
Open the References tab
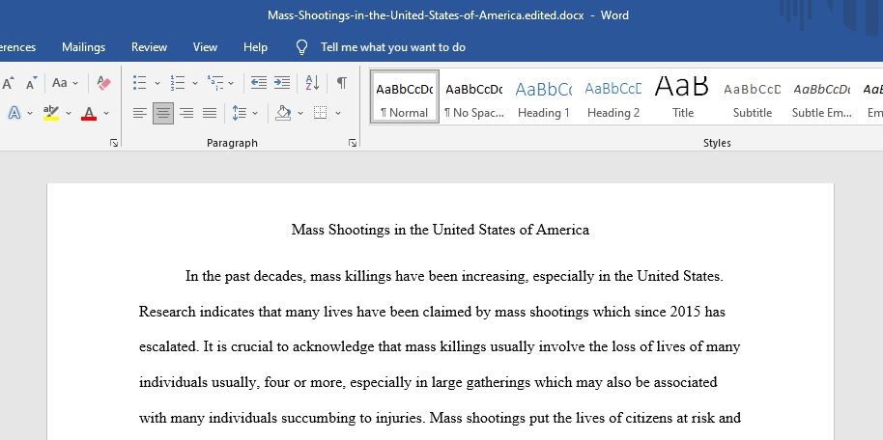18,47
